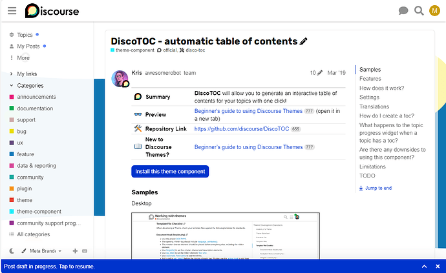
Task: Open the support category
Action: tap(26, 120)
